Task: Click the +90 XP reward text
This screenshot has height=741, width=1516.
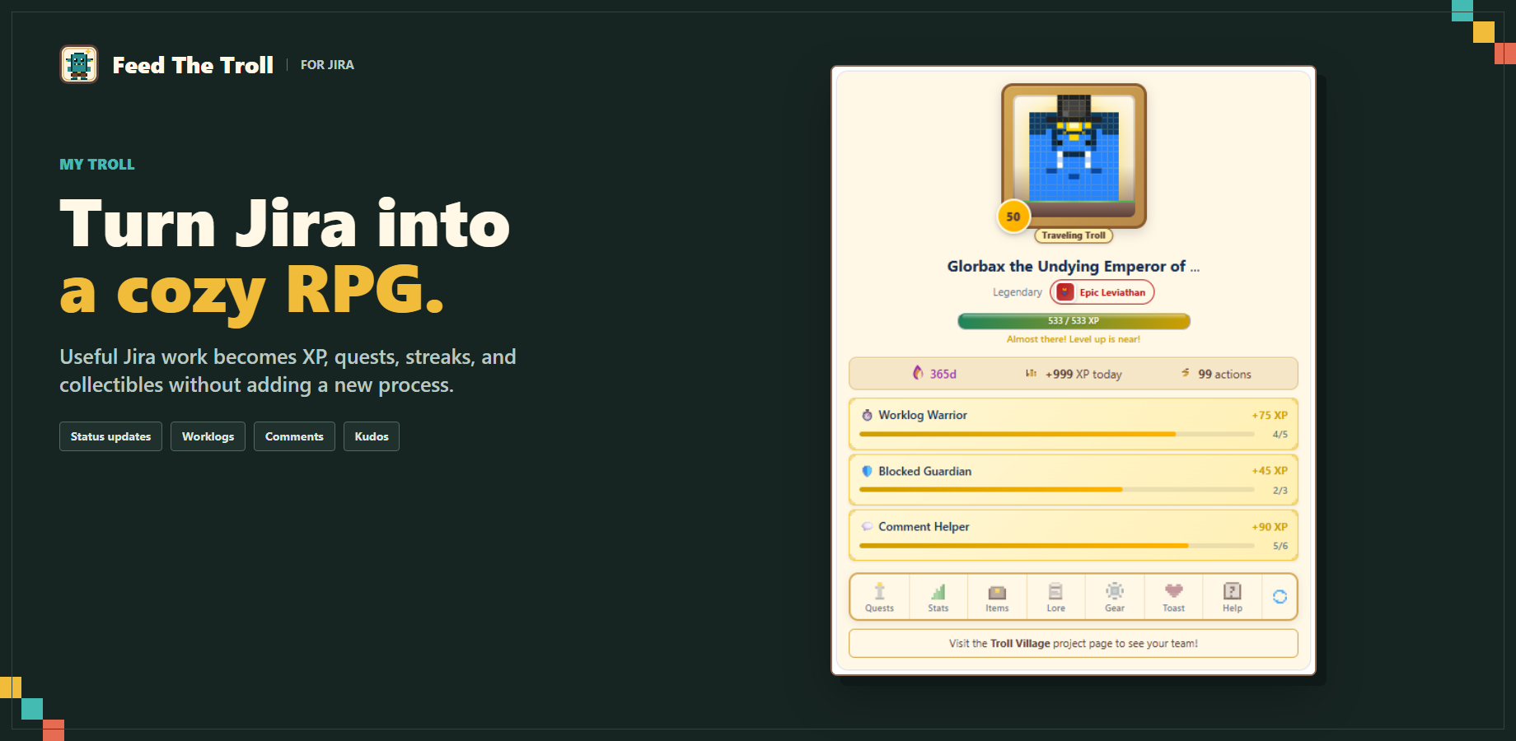Action: [1270, 527]
